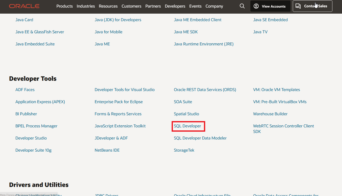Open Java EE & GlassFish Server link
Image resolution: width=342 pixels, height=196 pixels.
(40, 32)
